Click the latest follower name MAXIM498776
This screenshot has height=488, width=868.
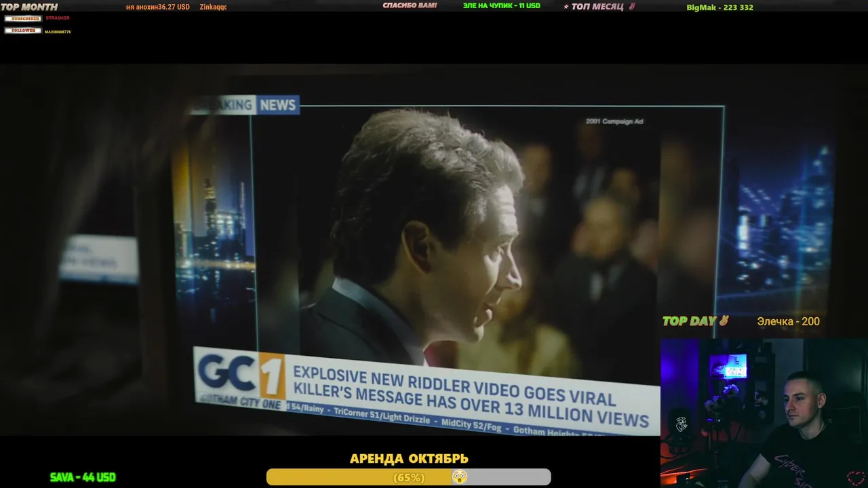click(x=58, y=32)
